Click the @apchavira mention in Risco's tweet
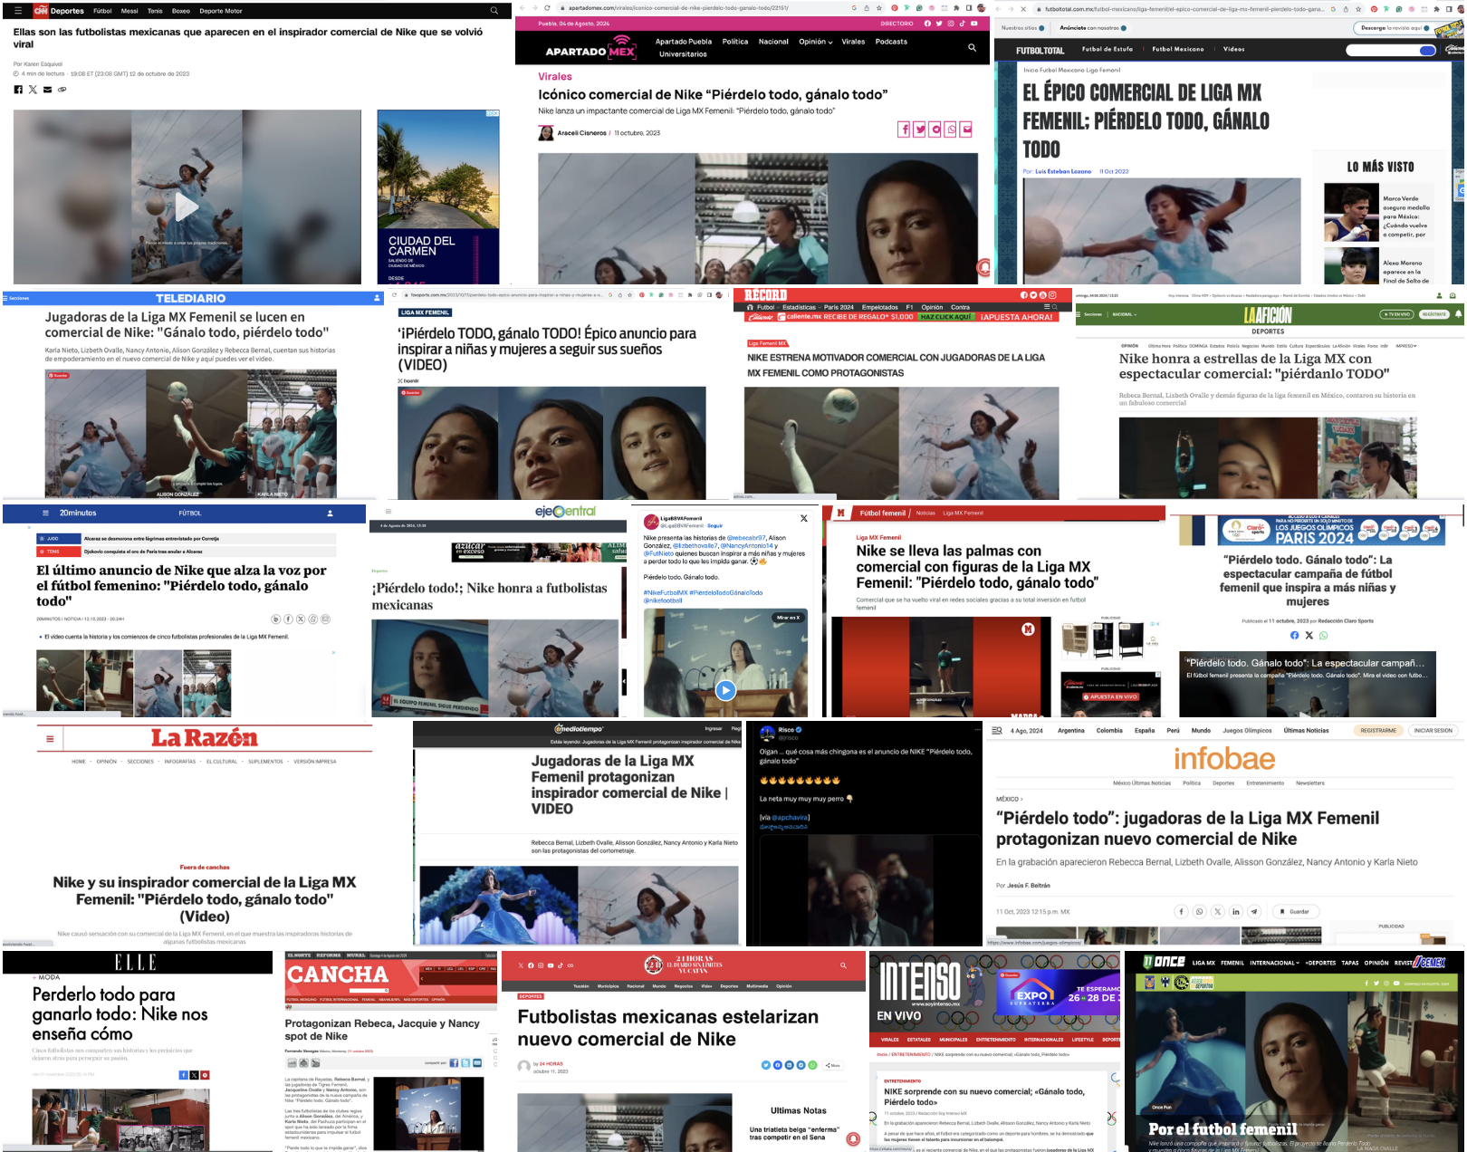Screen dimensions: 1467x1152 (791, 817)
